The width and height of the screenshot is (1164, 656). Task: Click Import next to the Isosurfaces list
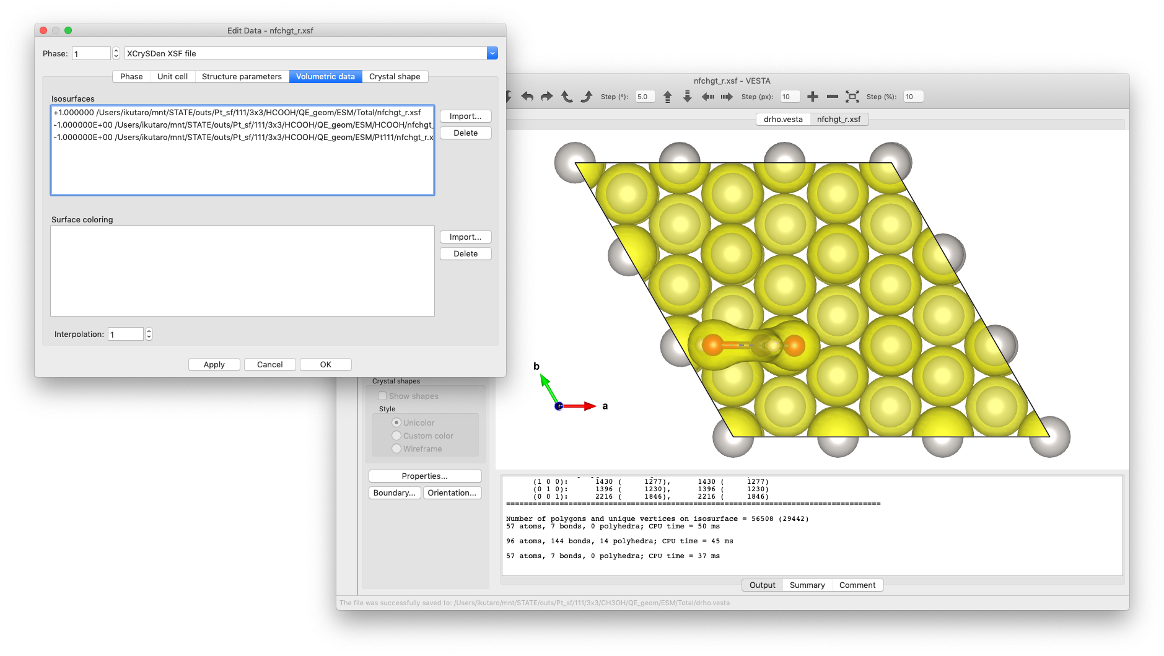(x=465, y=116)
